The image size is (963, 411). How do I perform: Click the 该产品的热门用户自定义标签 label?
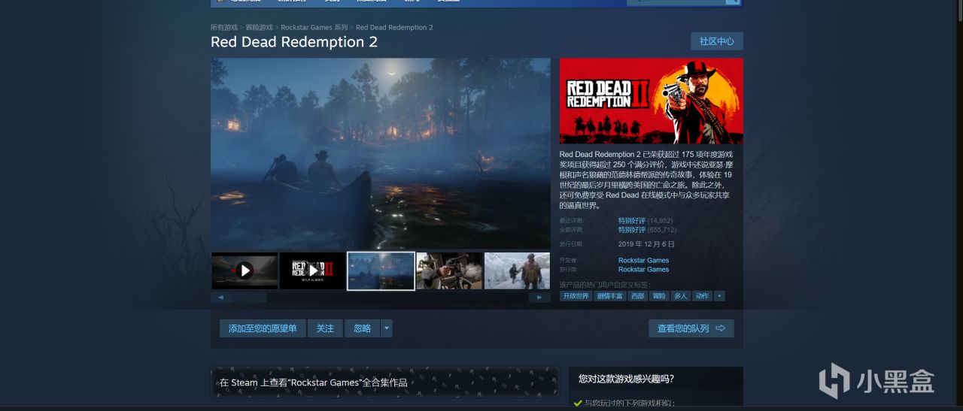(603, 285)
